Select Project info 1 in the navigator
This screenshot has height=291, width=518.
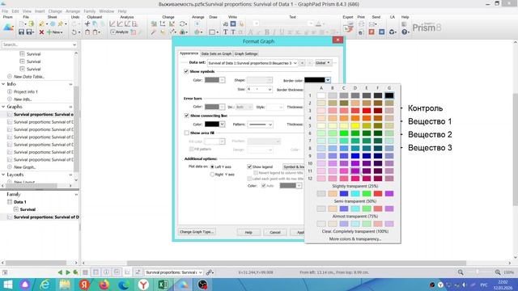(26, 91)
